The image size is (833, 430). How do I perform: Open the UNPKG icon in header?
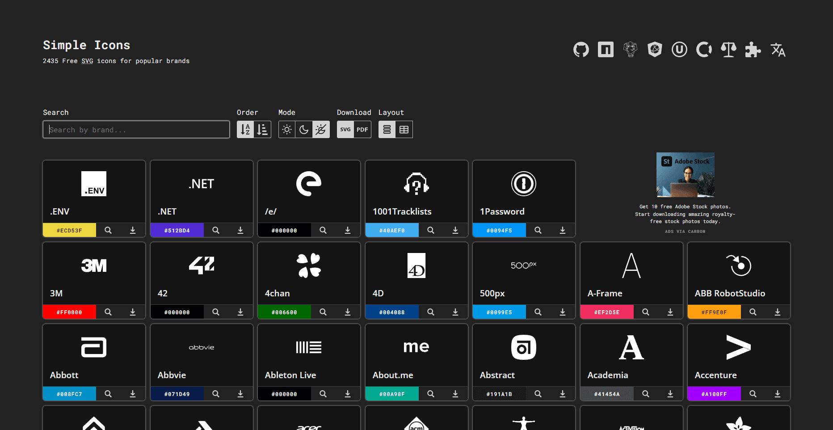pos(679,49)
